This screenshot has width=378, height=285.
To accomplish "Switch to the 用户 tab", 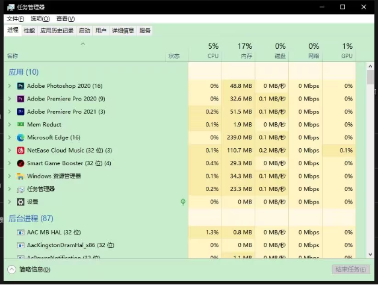I will pyautogui.click(x=101, y=31).
